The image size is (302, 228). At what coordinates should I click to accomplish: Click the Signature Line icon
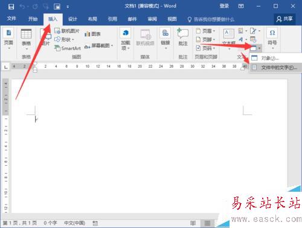(x=255, y=31)
